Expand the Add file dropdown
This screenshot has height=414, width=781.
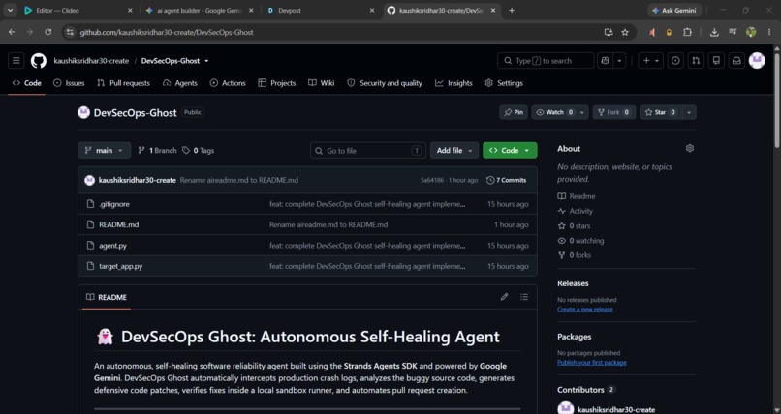point(454,150)
